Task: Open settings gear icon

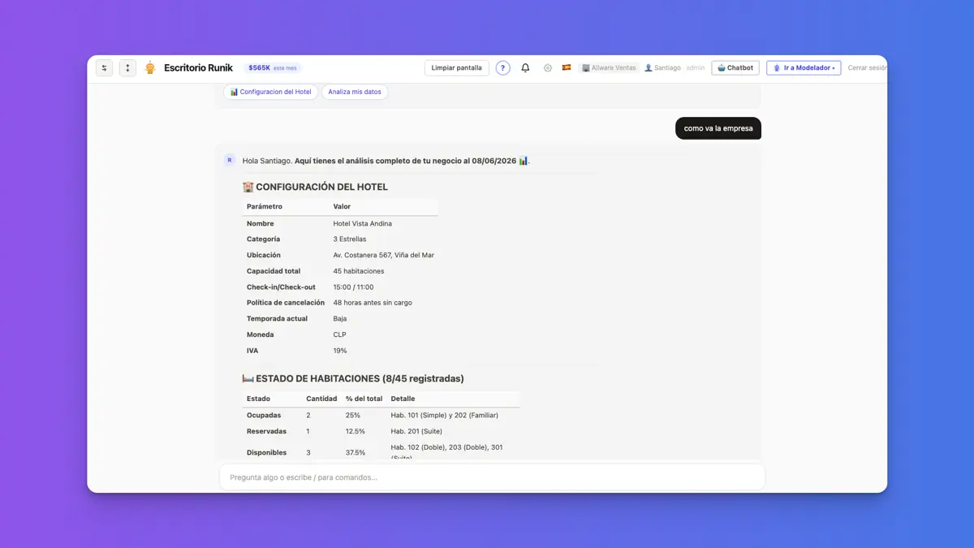Action: coord(548,68)
